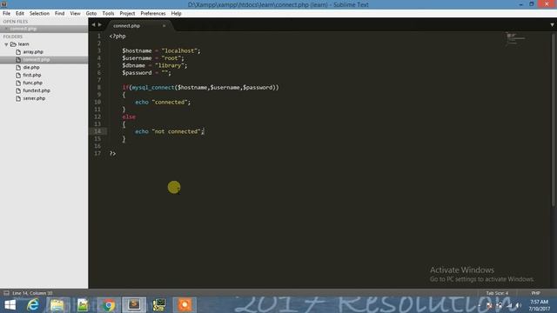
Task: Click the "library" string value
Action: click(170, 65)
